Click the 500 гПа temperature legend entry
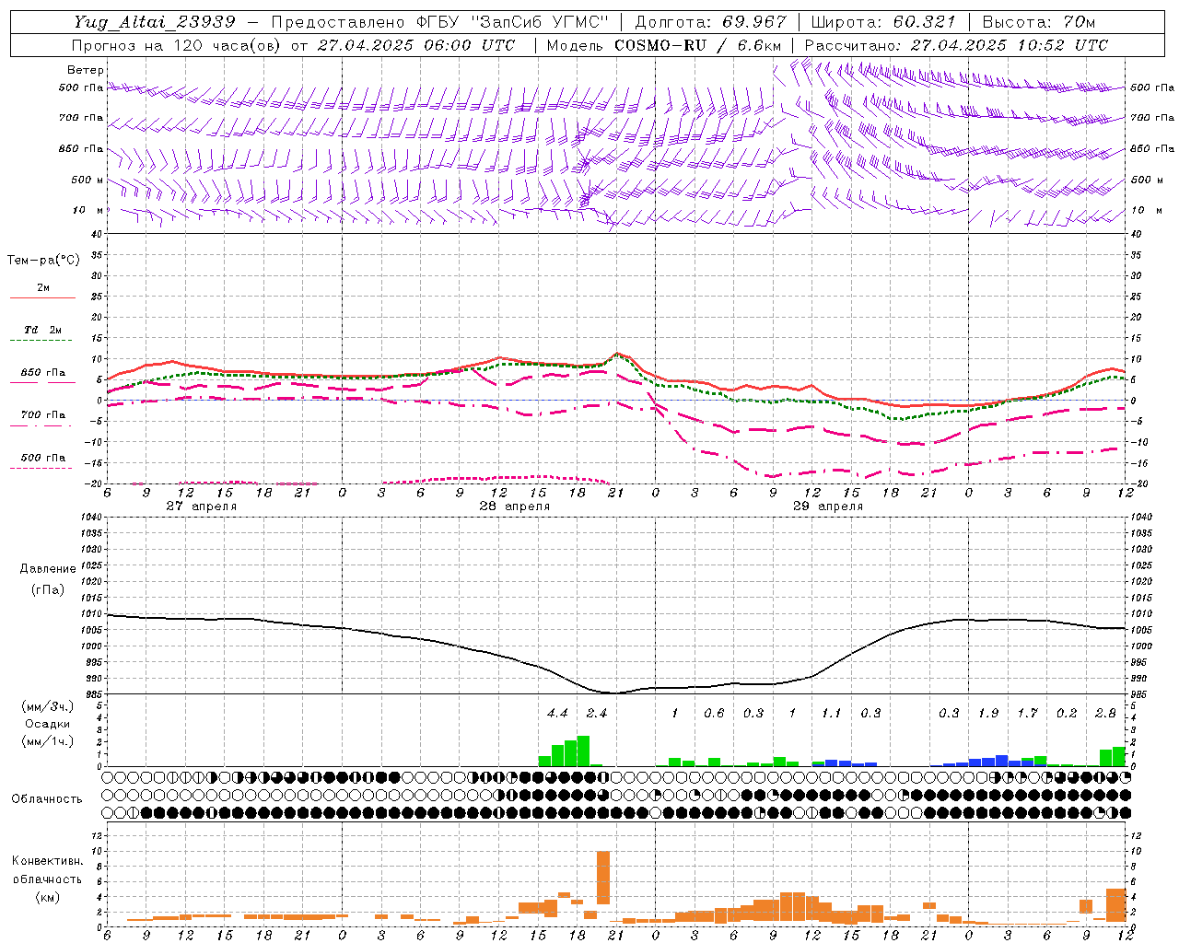1179x943 pixels. 42,460
